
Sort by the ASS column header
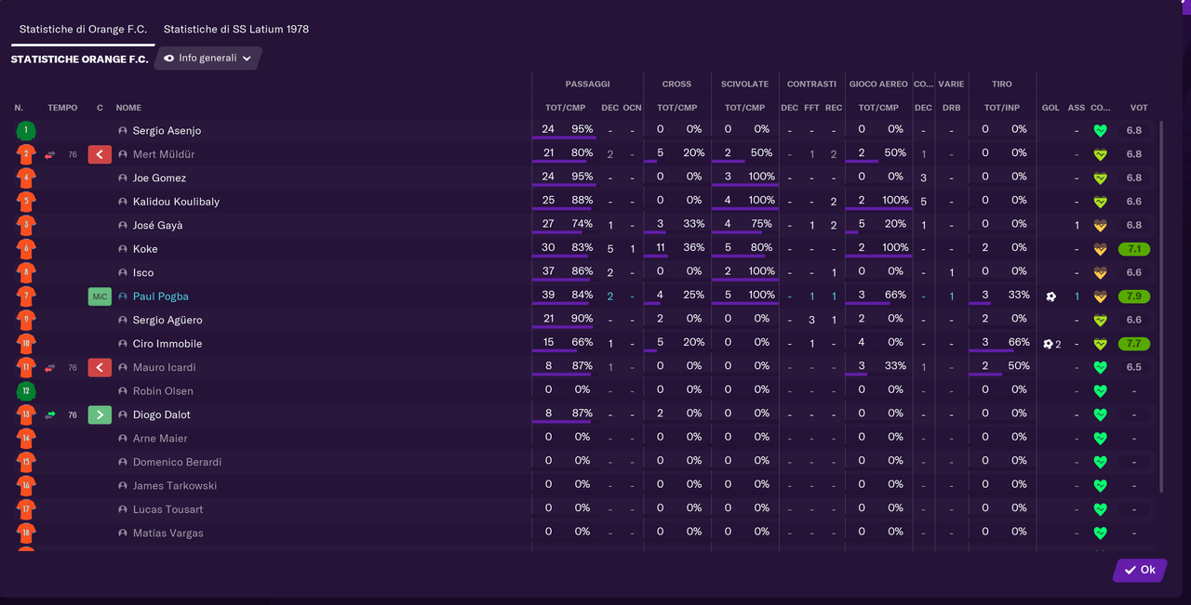click(x=1077, y=108)
